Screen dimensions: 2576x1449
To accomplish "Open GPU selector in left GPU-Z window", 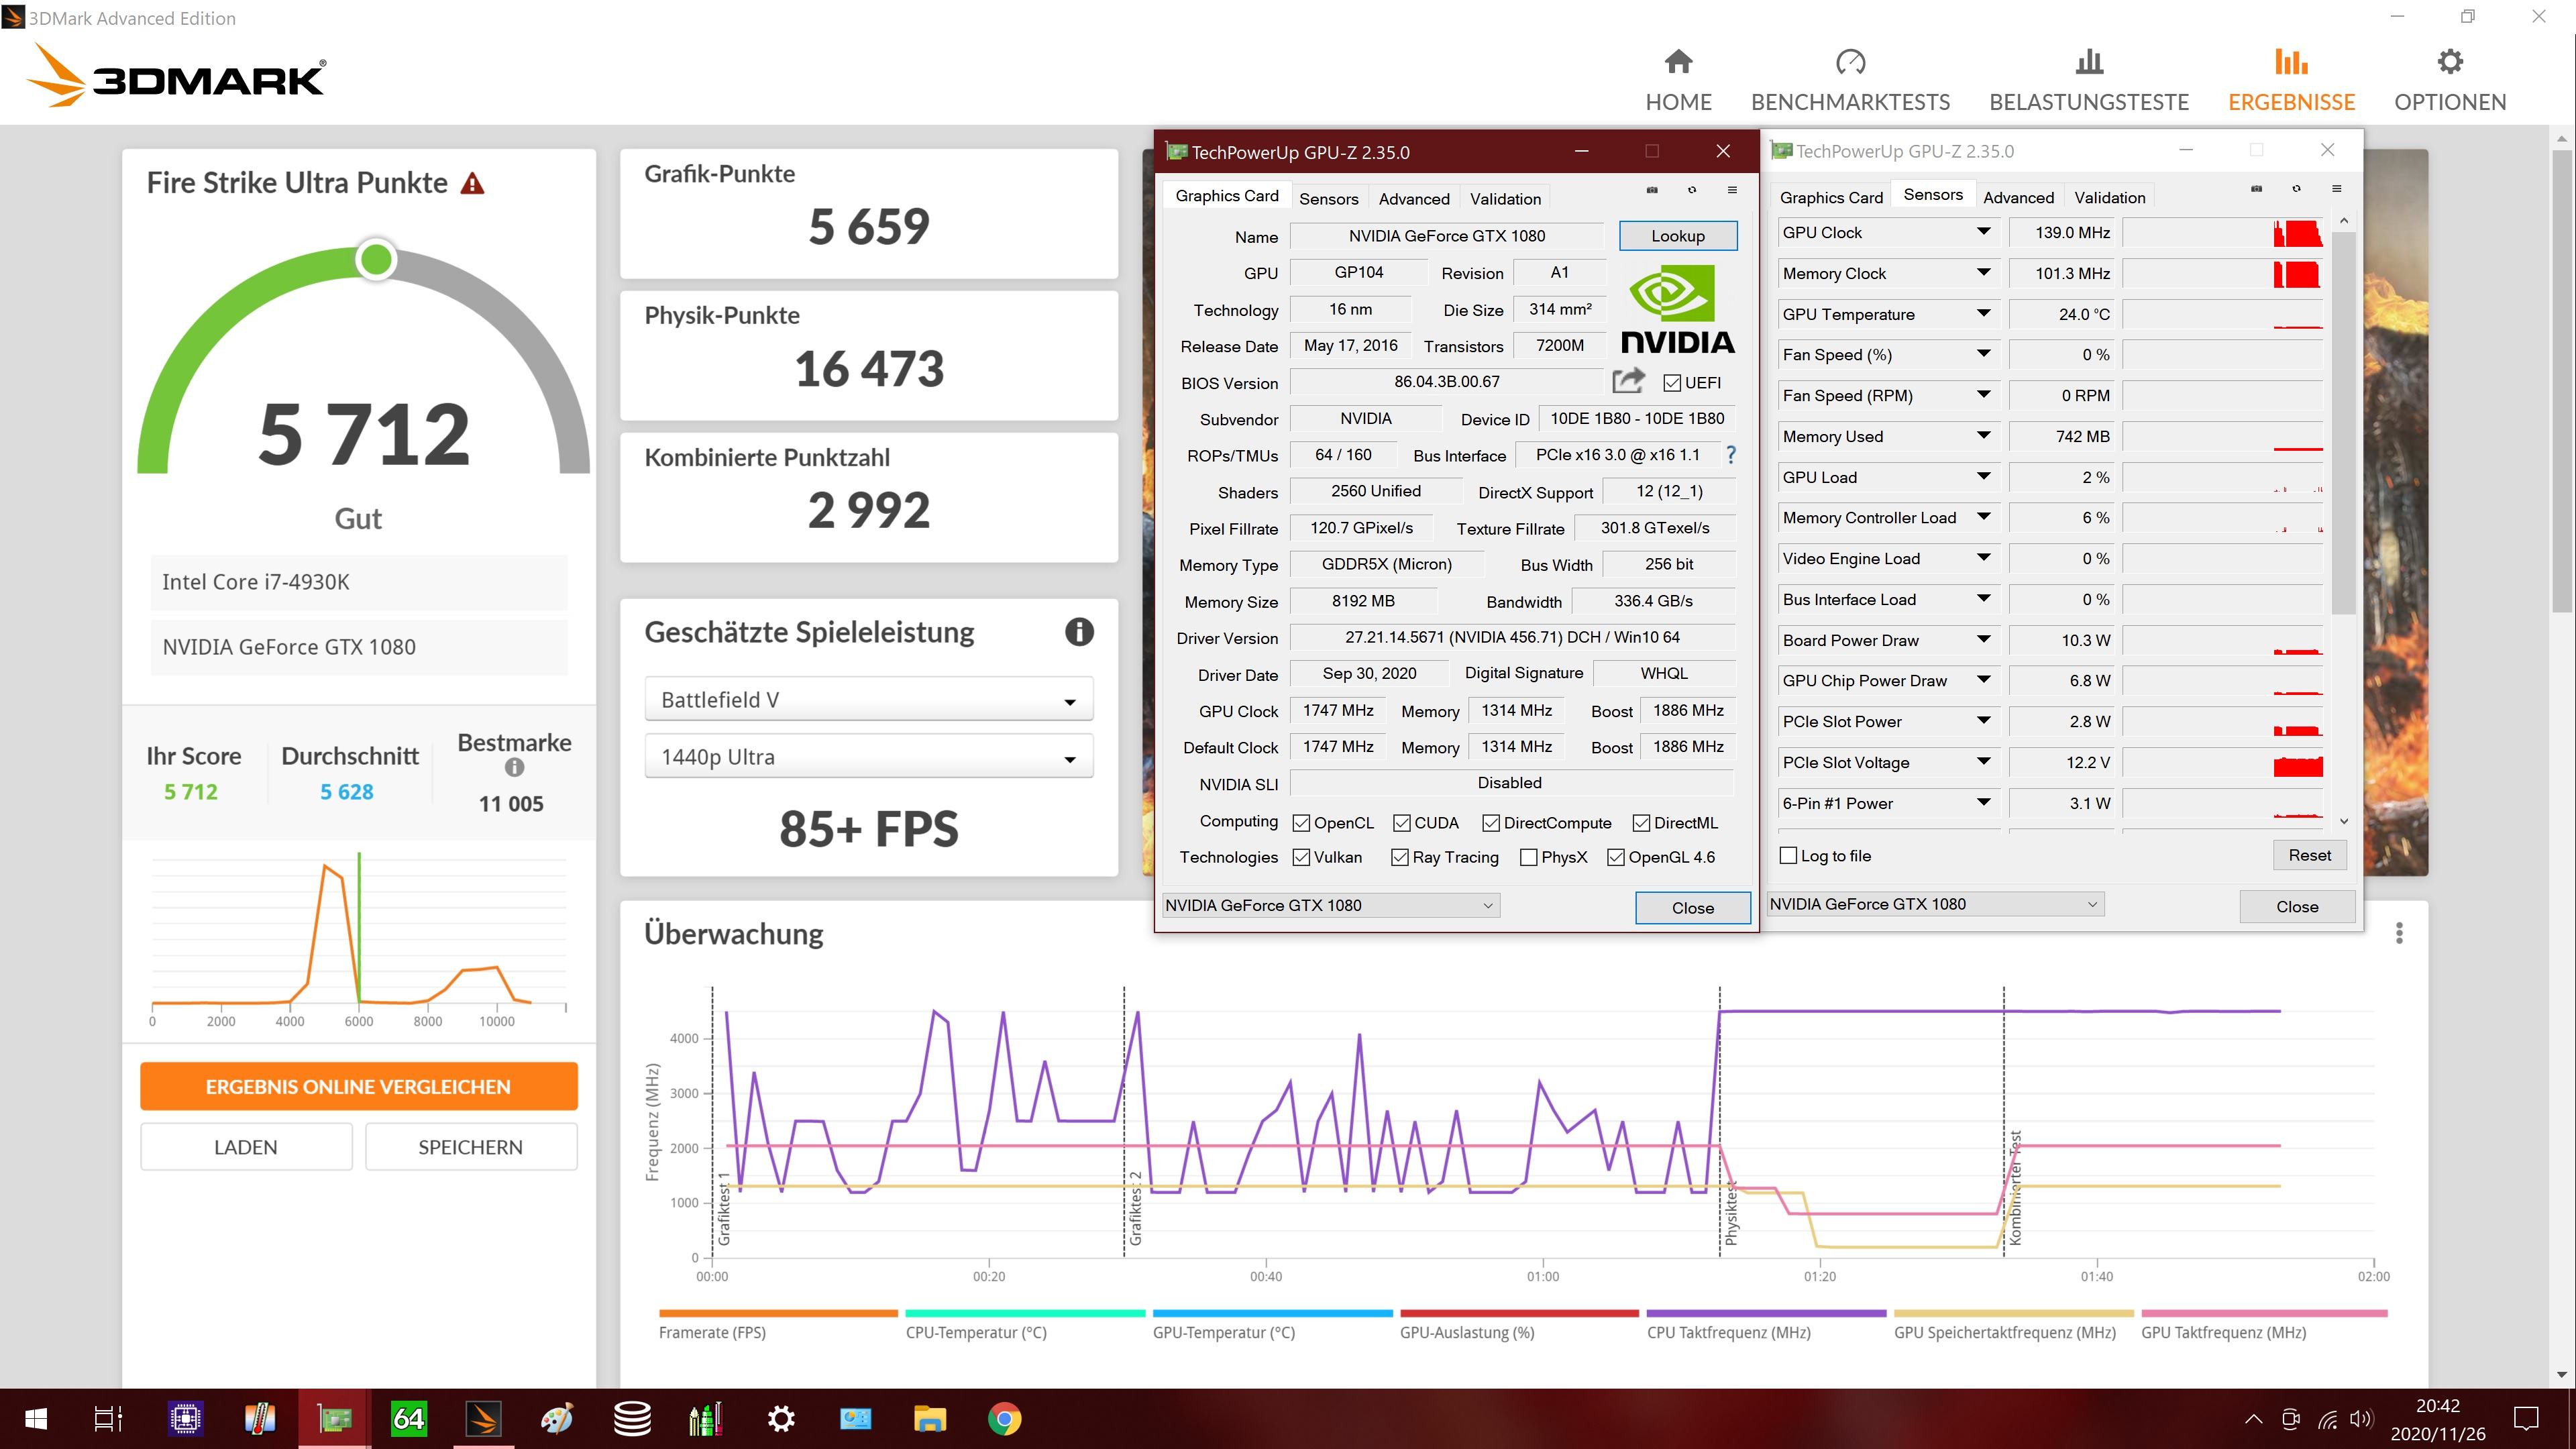I will tap(1330, 905).
